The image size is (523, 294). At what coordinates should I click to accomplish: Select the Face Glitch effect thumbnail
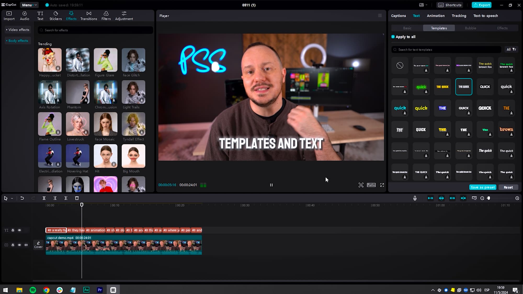point(133,60)
